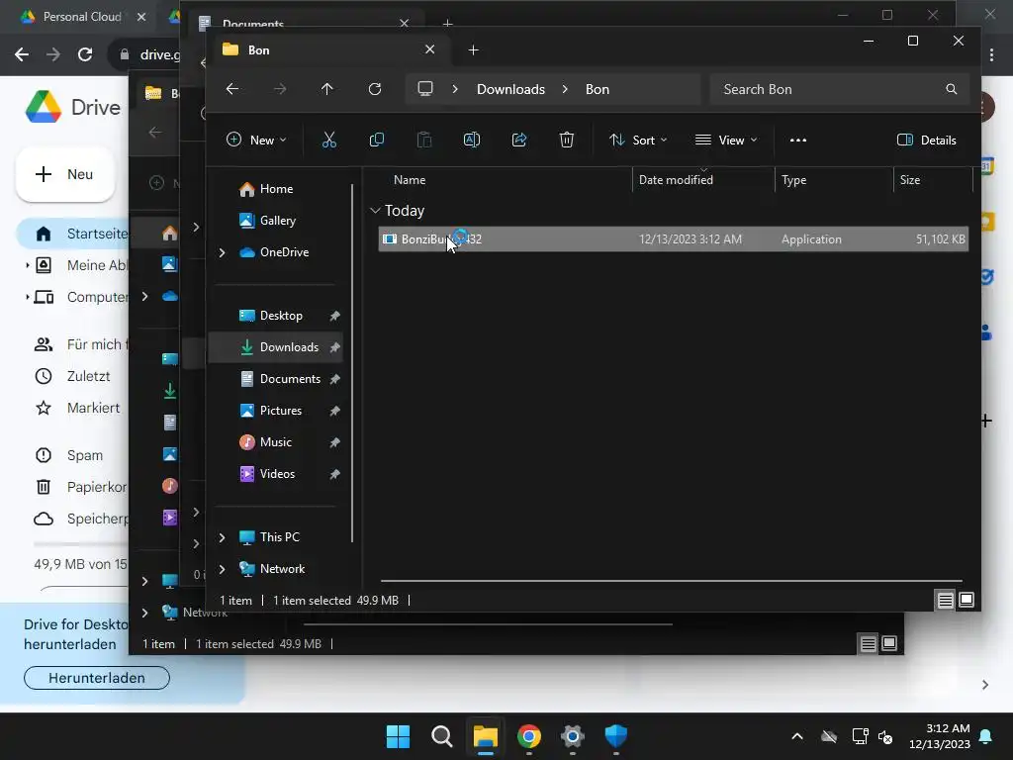Image resolution: width=1013 pixels, height=760 pixels.
Task: Click the navigation pane vertical scrollbar
Action: 352,363
